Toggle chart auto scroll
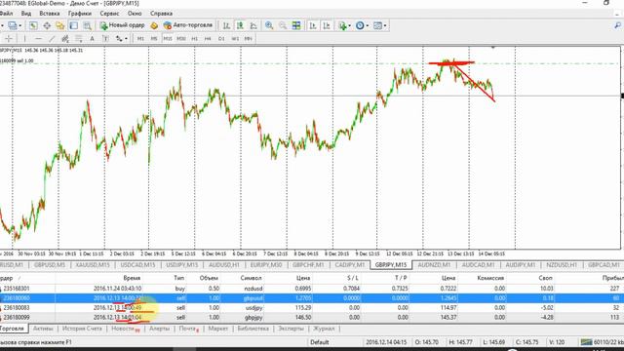Image resolution: width=624 pixels, height=351 pixels. [313, 25]
